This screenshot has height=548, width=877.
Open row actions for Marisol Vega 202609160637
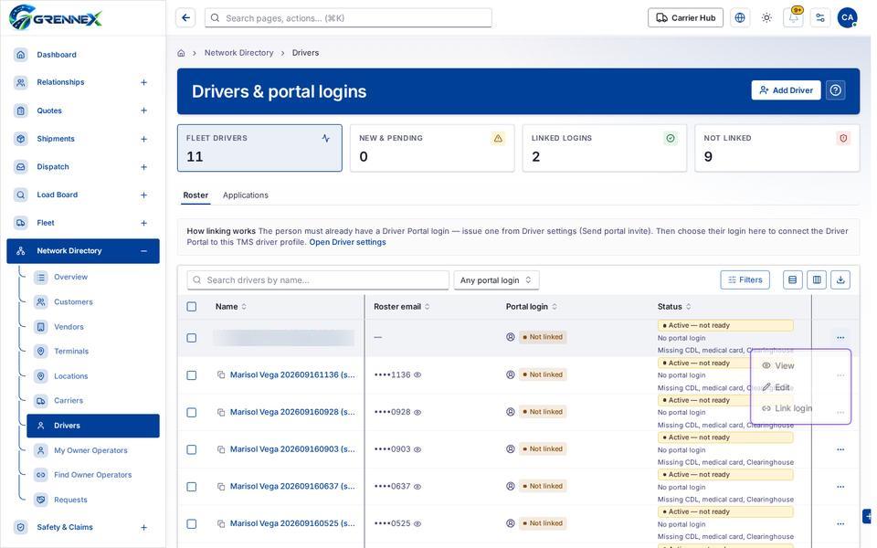(840, 487)
